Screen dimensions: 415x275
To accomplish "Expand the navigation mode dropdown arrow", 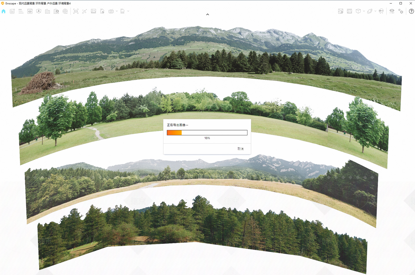I will tap(375, 11).
